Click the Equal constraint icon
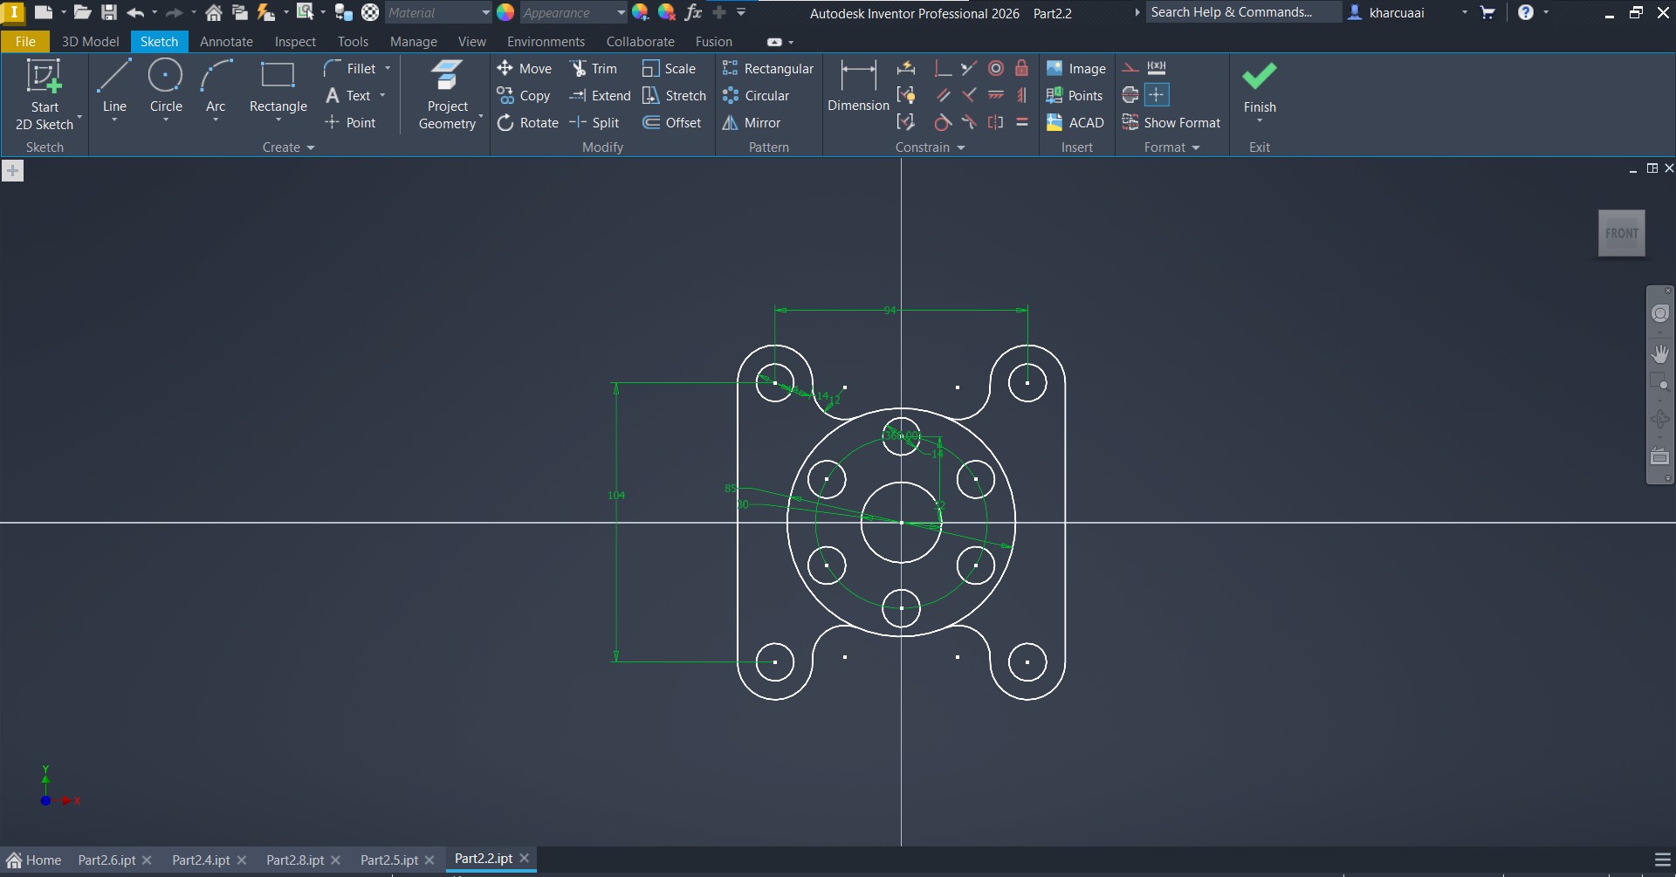The image size is (1676, 877). pyautogui.click(x=1021, y=123)
